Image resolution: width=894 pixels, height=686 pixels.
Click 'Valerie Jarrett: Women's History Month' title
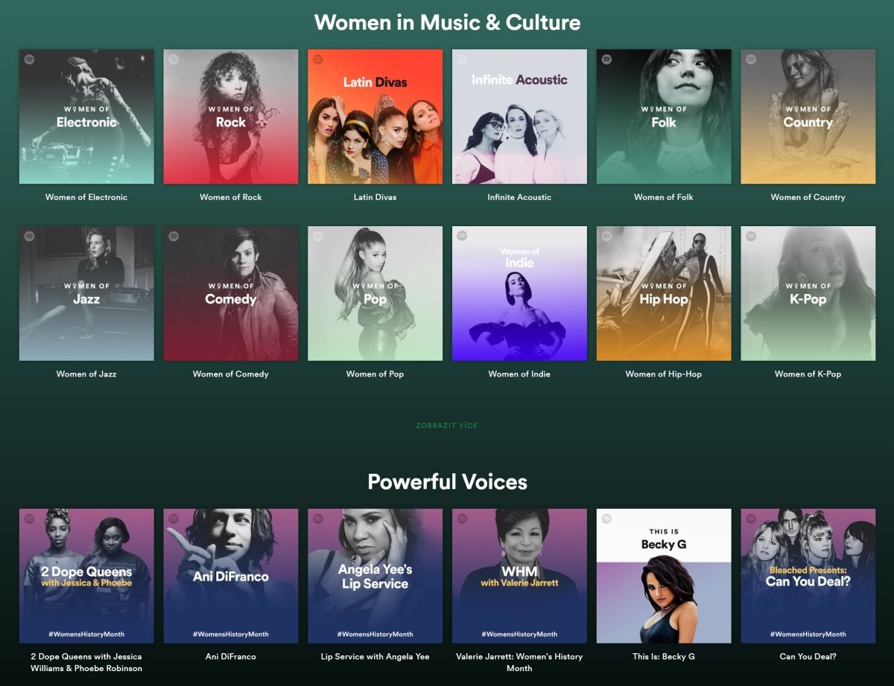pos(519,662)
